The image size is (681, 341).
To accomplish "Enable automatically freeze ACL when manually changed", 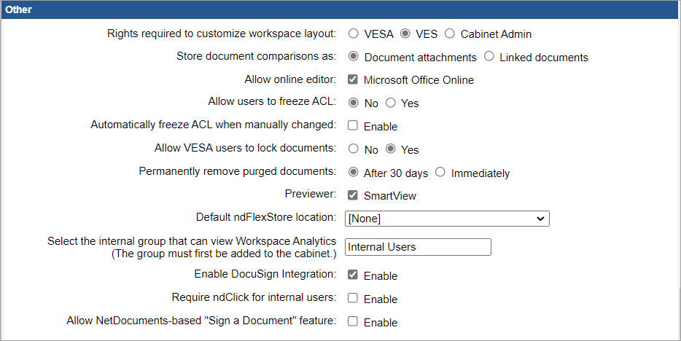I will tap(353, 127).
